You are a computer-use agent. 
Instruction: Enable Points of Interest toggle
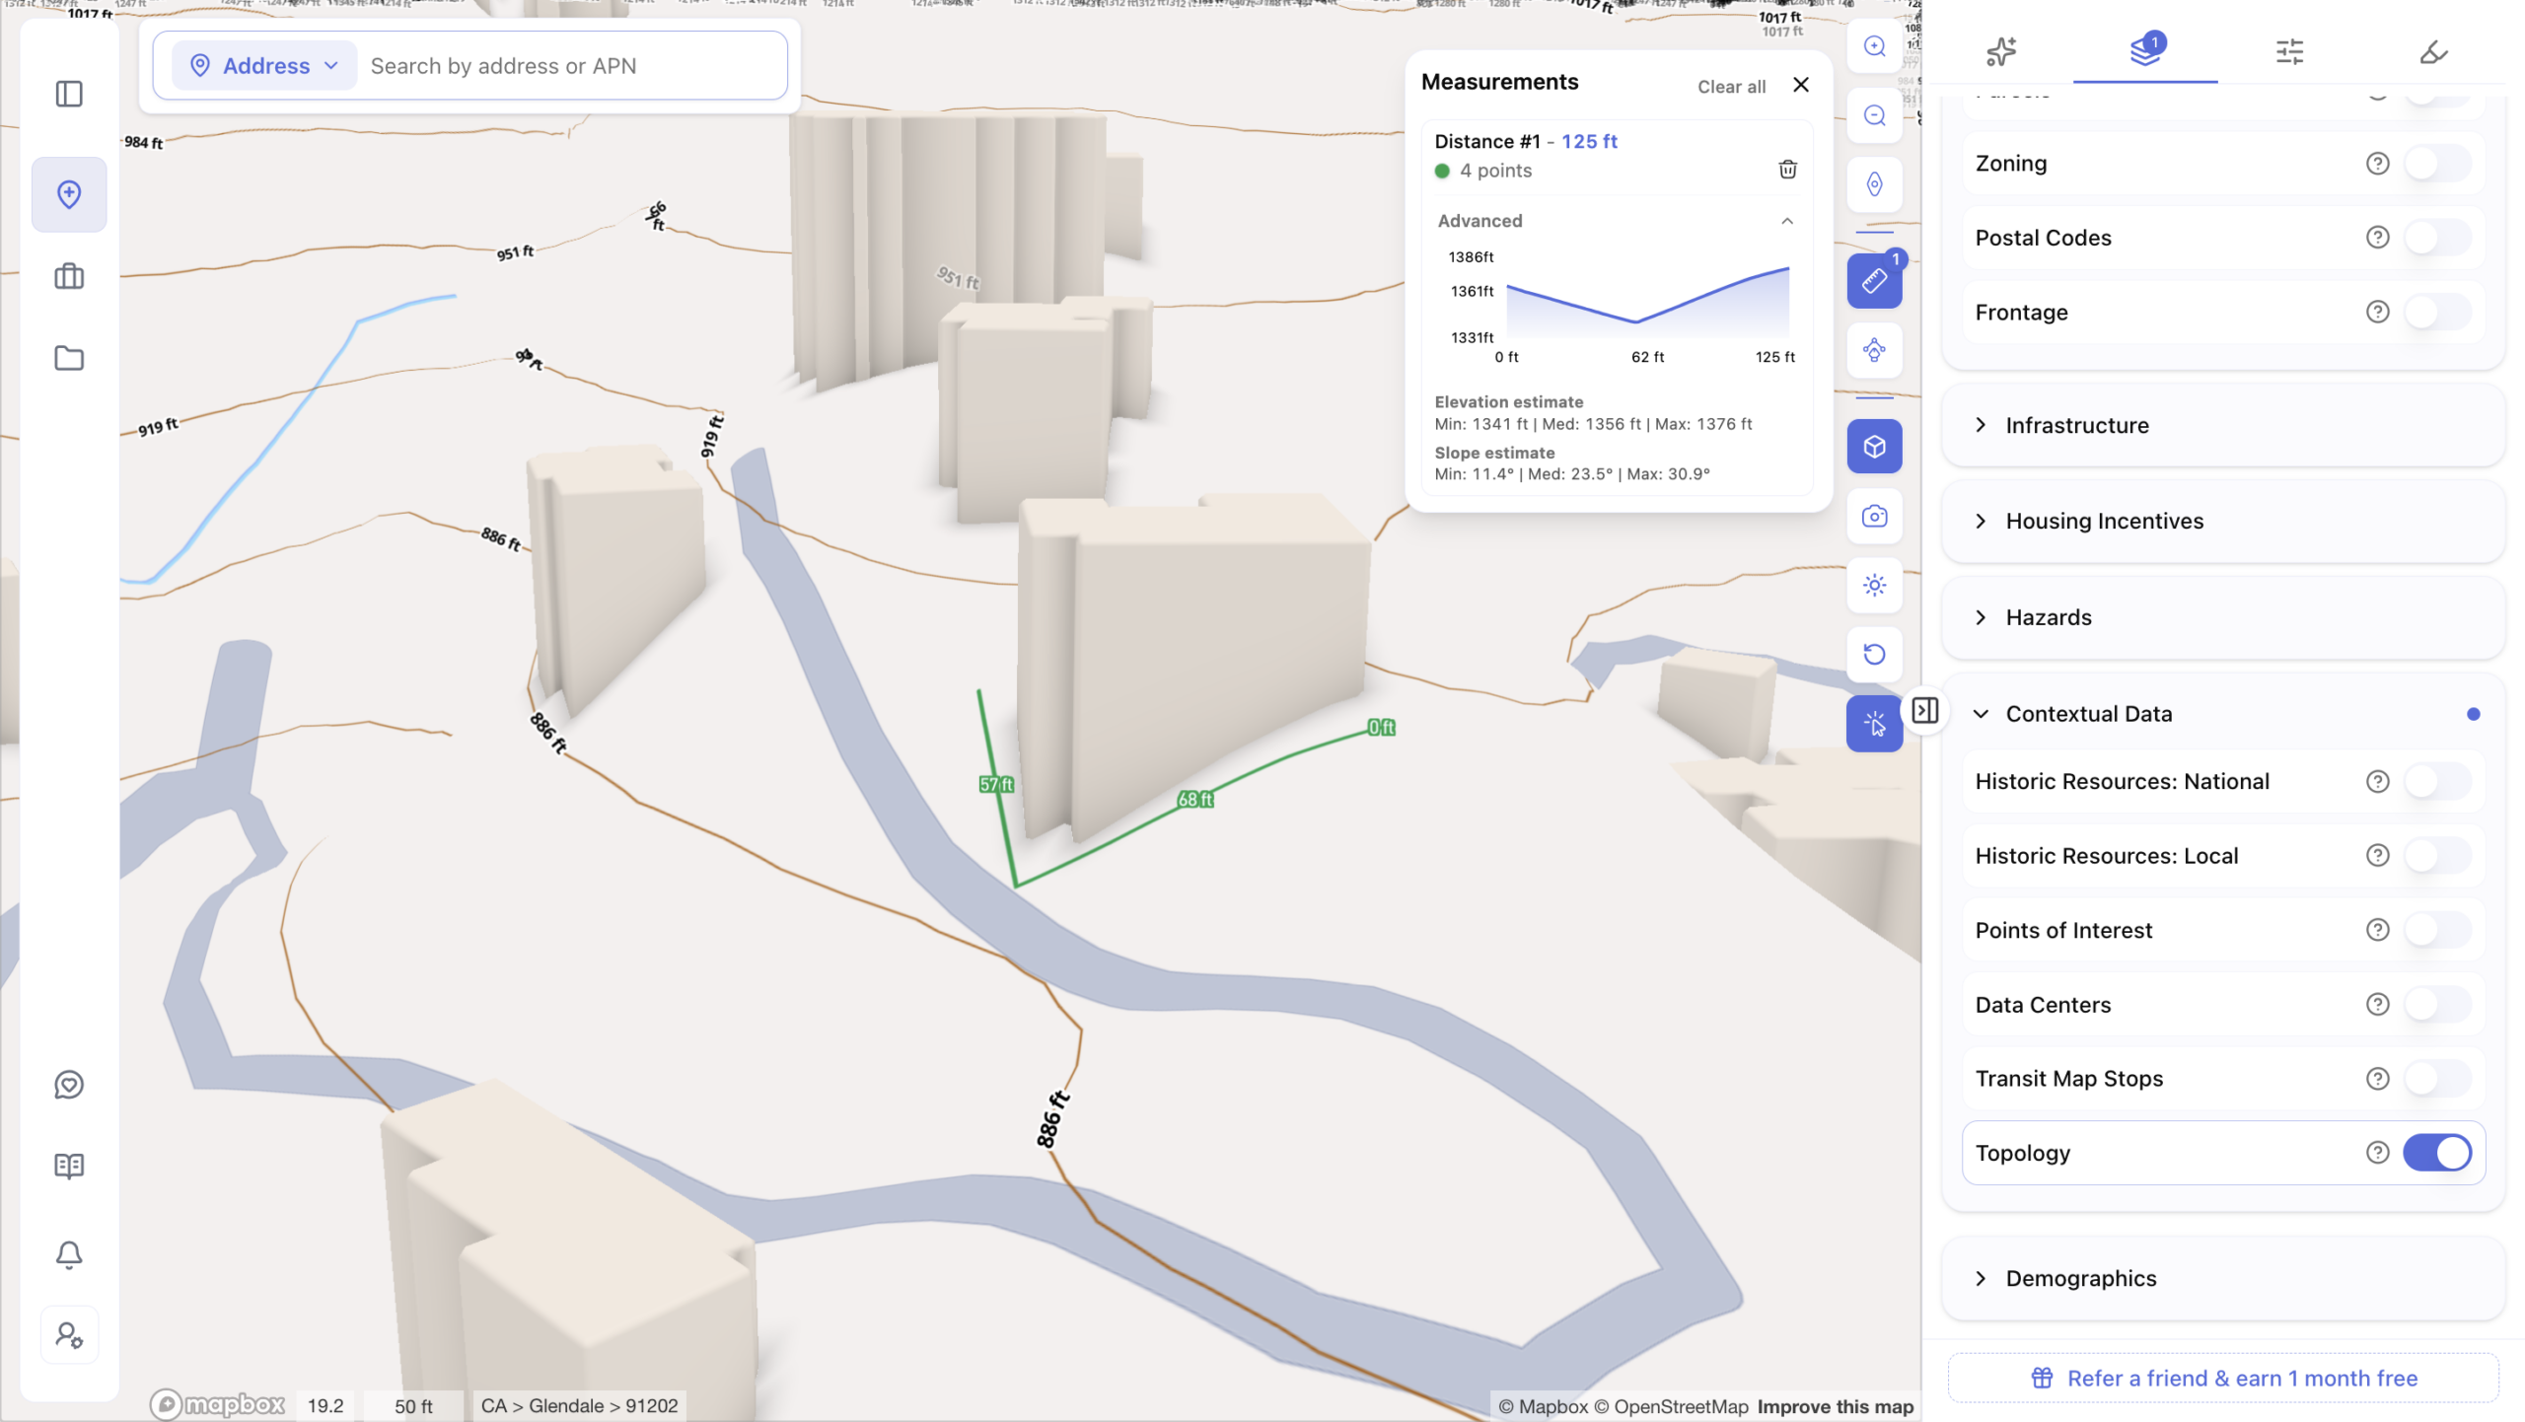click(2436, 930)
